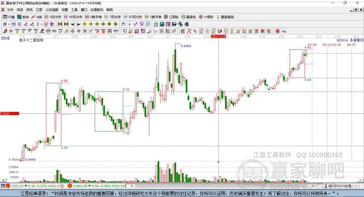The width and height of the screenshot is (364, 197).
Task: Click the 002014 永新股份 stock title
Action: [350, 41]
